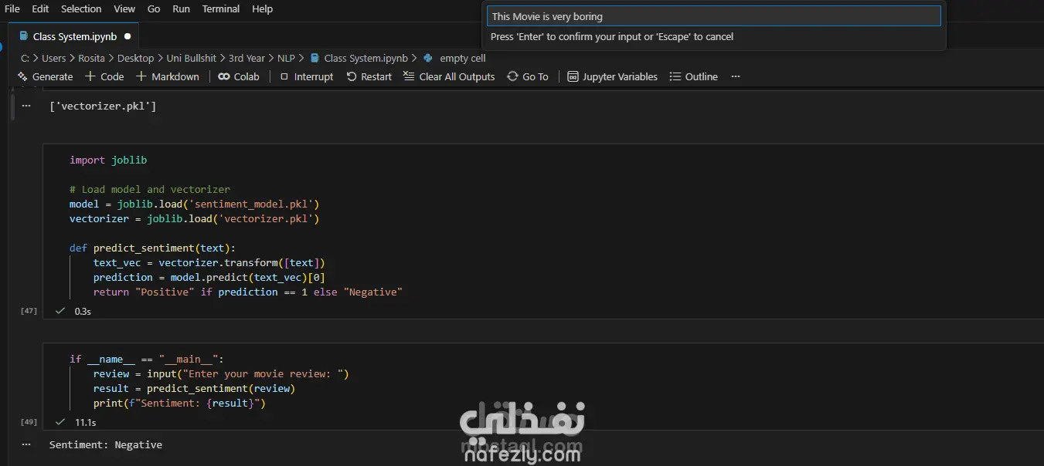Click the line loading 'sentiment_model.pkl'
The height and width of the screenshot is (466, 1044).
[195, 204]
